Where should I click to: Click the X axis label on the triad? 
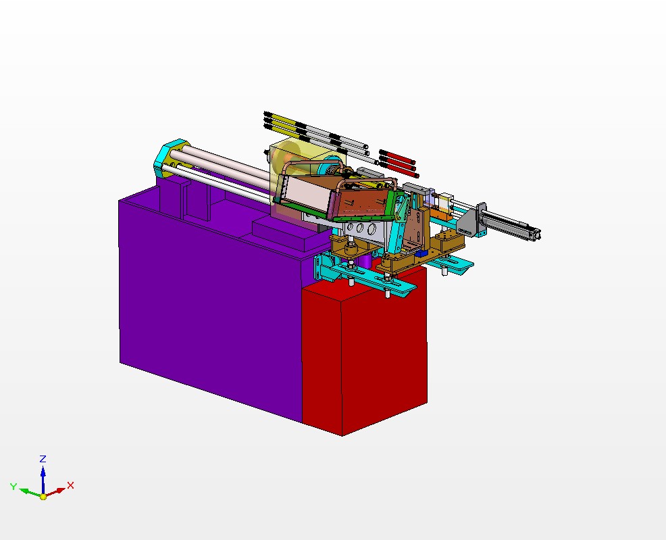click(x=70, y=485)
